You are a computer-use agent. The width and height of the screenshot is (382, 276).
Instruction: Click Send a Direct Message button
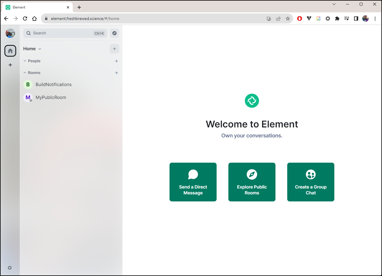(193, 182)
